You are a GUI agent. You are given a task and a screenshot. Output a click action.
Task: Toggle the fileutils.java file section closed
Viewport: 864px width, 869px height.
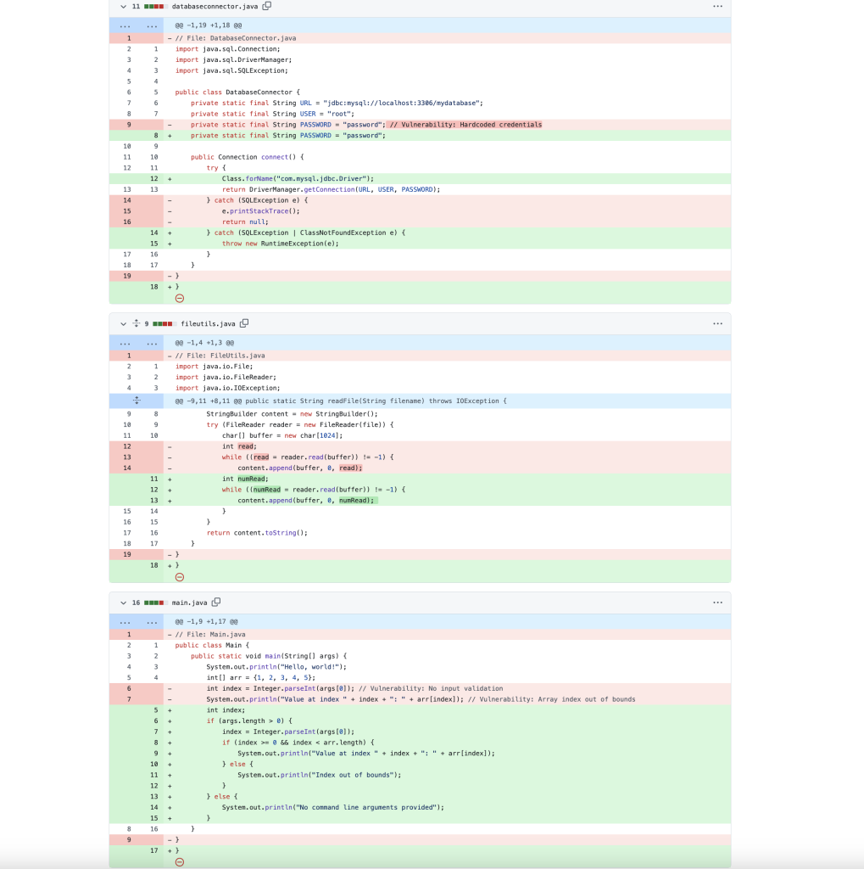pos(123,323)
